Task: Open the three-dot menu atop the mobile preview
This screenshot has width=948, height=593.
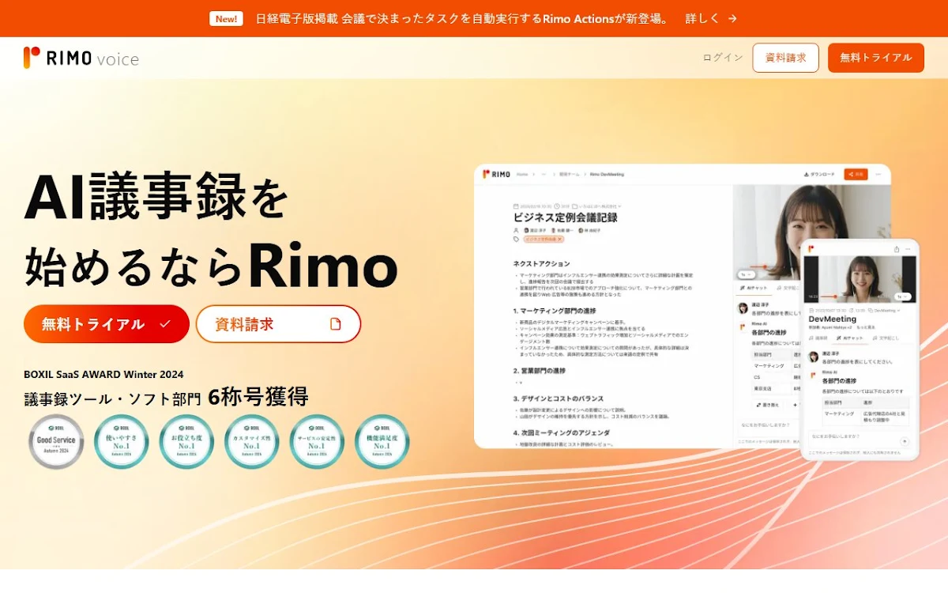Action: click(908, 249)
